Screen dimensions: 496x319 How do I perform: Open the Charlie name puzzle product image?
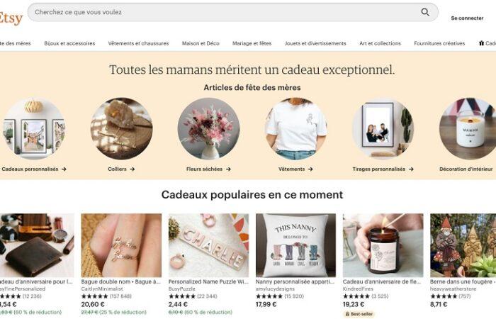point(208,245)
